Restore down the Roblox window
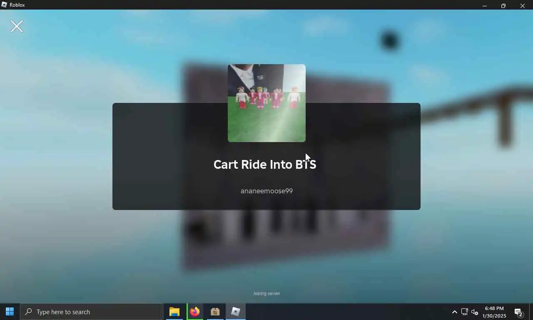 click(503, 5)
